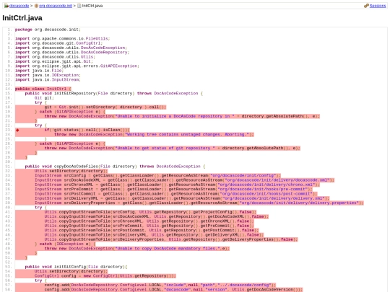Click the 'public class InitCtrl' line
390x292 pixels.
click(43, 89)
